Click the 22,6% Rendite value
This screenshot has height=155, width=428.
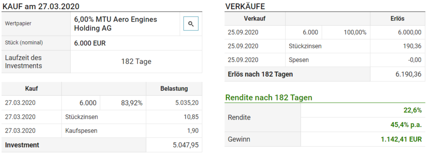[413, 110]
